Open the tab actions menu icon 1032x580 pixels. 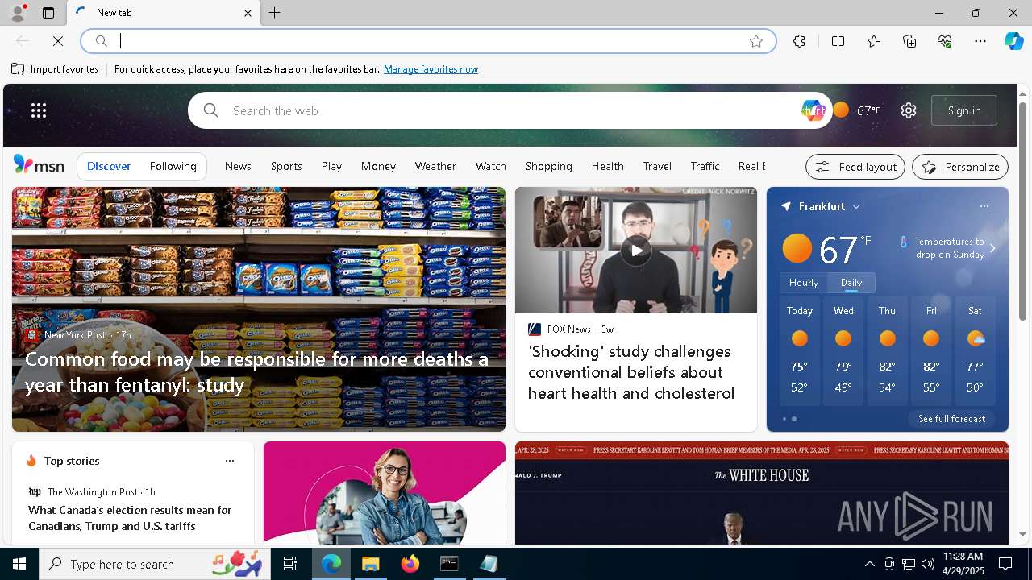point(48,13)
